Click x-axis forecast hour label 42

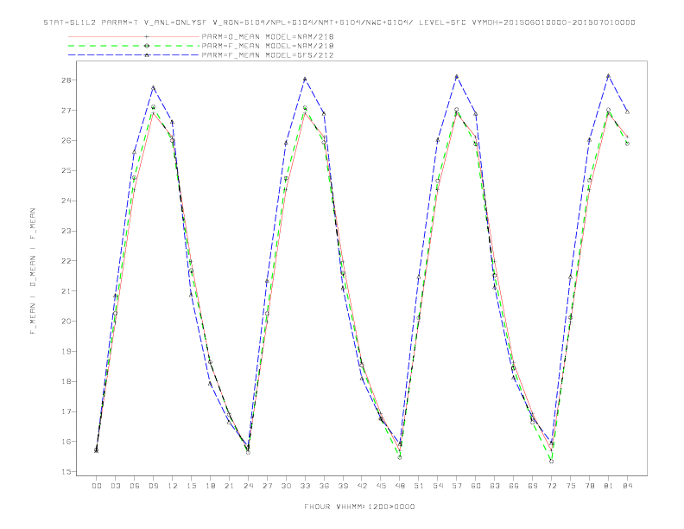(x=362, y=486)
